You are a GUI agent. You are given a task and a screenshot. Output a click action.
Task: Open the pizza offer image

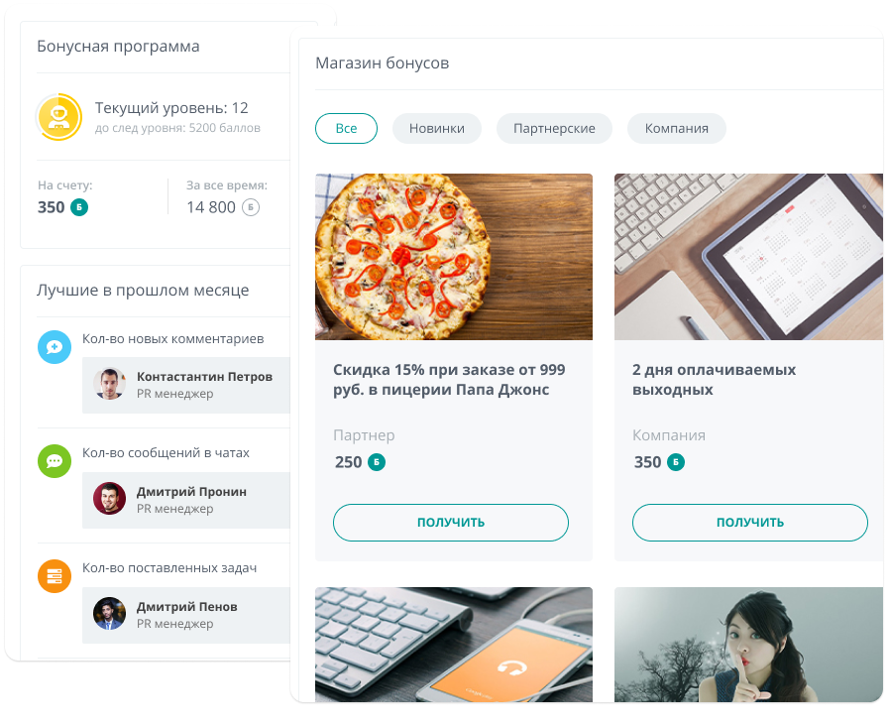click(x=454, y=257)
